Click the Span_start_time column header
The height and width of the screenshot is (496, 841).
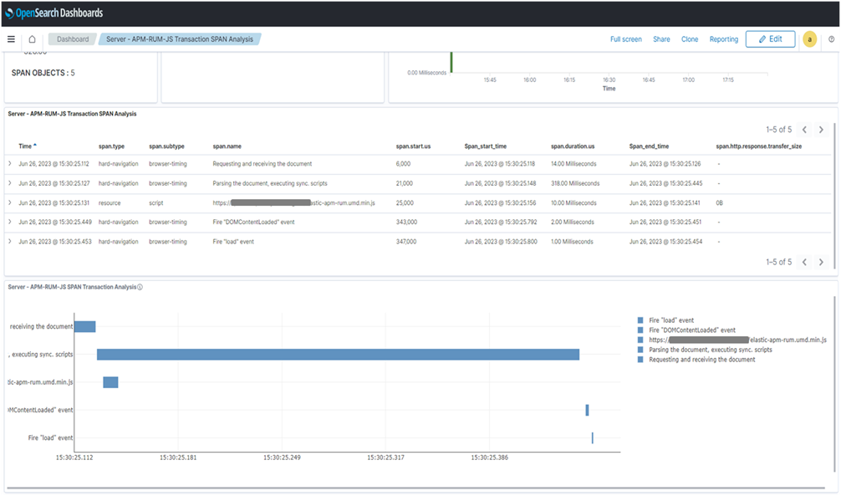[x=486, y=146]
